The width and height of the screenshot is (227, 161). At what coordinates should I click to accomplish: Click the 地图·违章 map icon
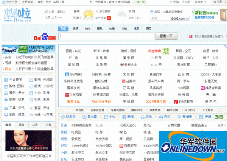point(6,115)
